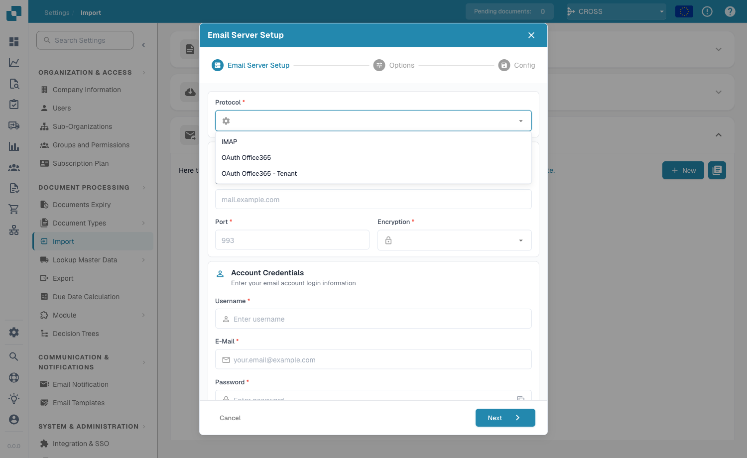
Task: Open the help question mark icon
Action: (730, 11)
